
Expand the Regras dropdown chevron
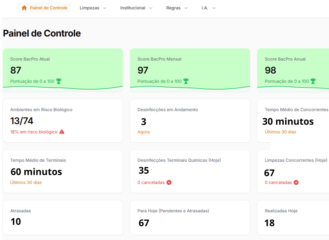[x=186, y=8]
